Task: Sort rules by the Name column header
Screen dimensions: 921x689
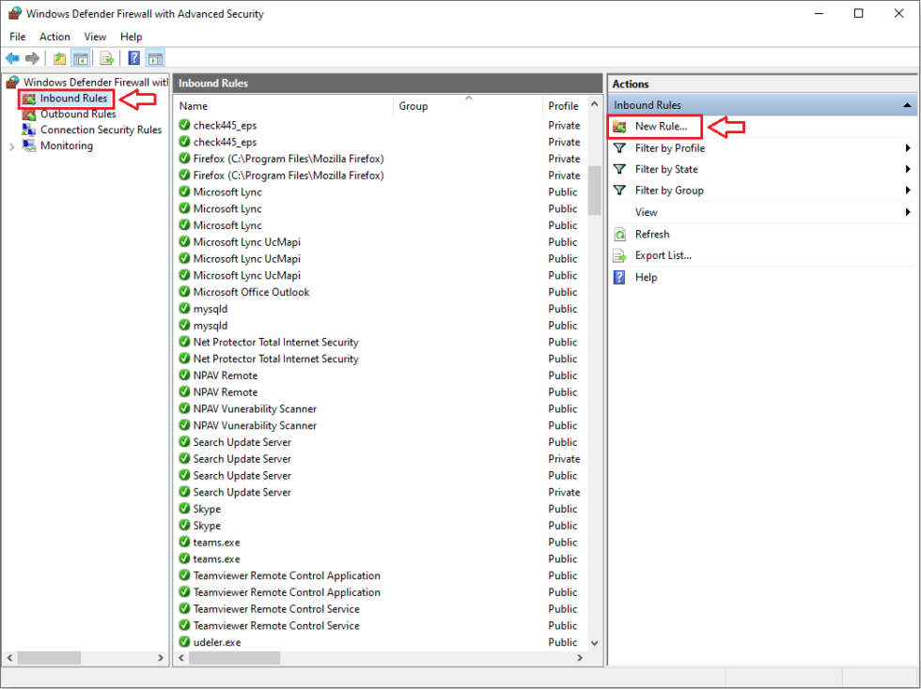Action: click(282, 106)
